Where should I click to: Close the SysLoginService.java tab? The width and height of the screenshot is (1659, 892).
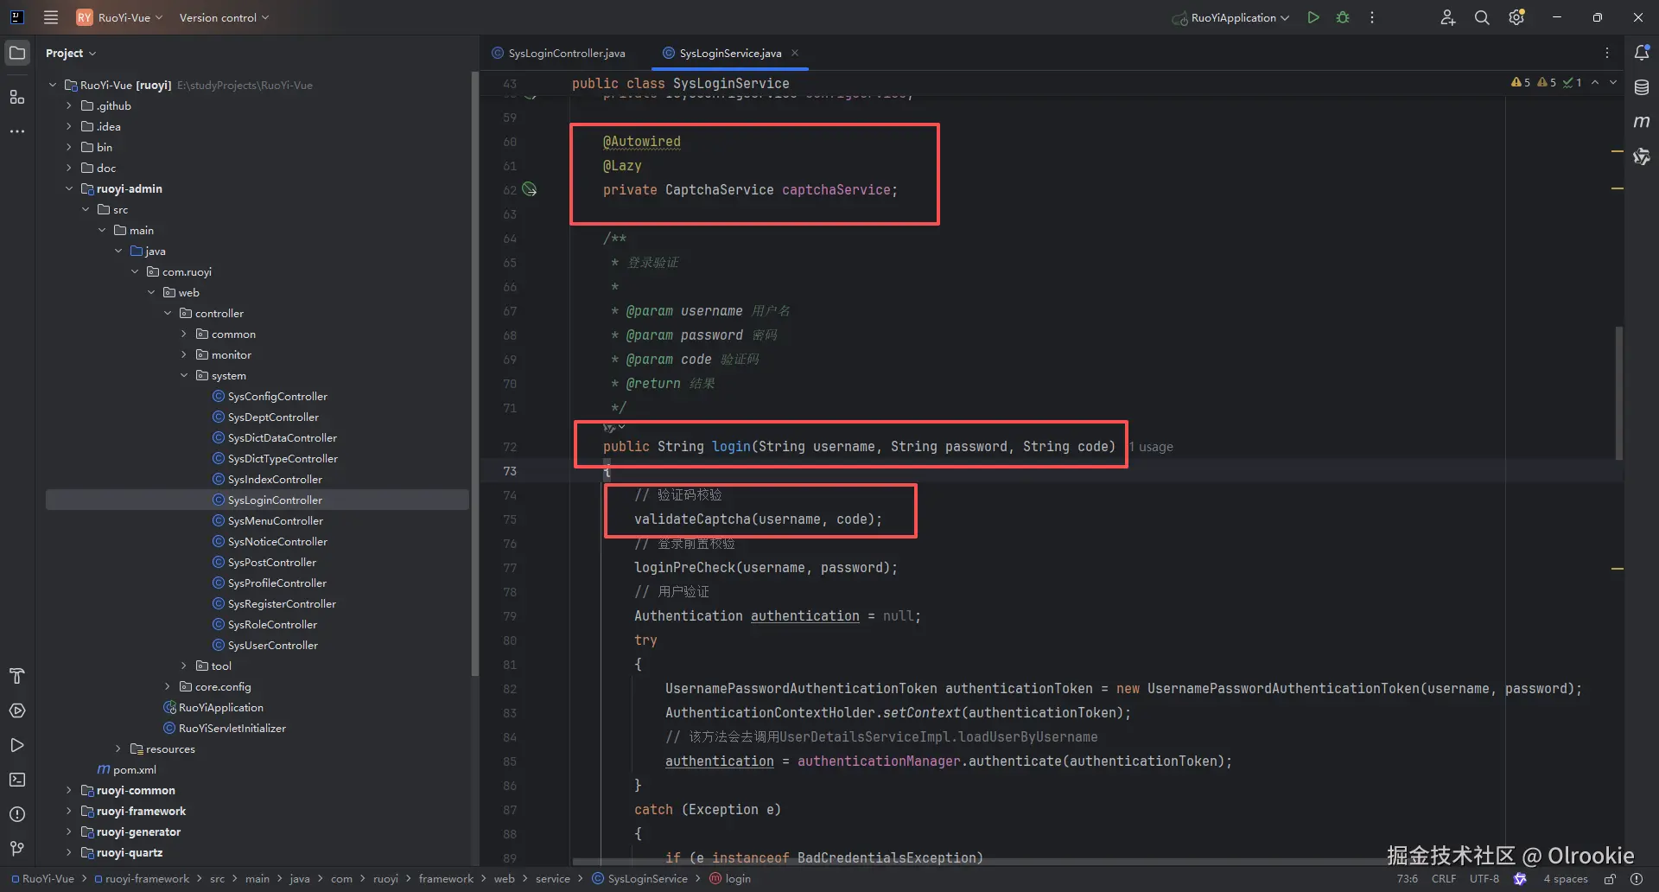[x=795, y=53]
